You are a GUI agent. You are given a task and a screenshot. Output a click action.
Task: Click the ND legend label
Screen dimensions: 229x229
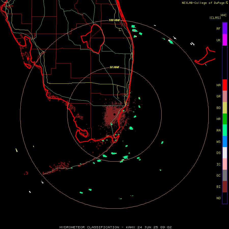[x=218, y=198]
